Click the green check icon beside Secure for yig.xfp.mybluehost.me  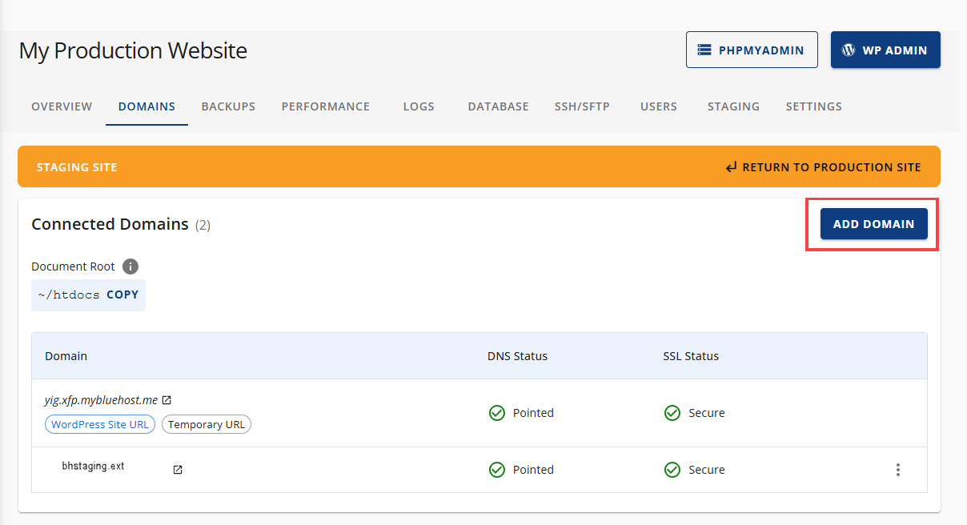pos(672,413)
